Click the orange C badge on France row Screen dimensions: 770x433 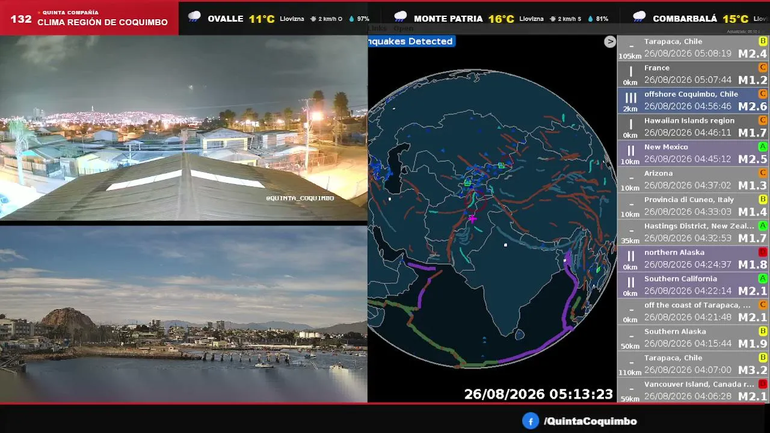point(763,67)
